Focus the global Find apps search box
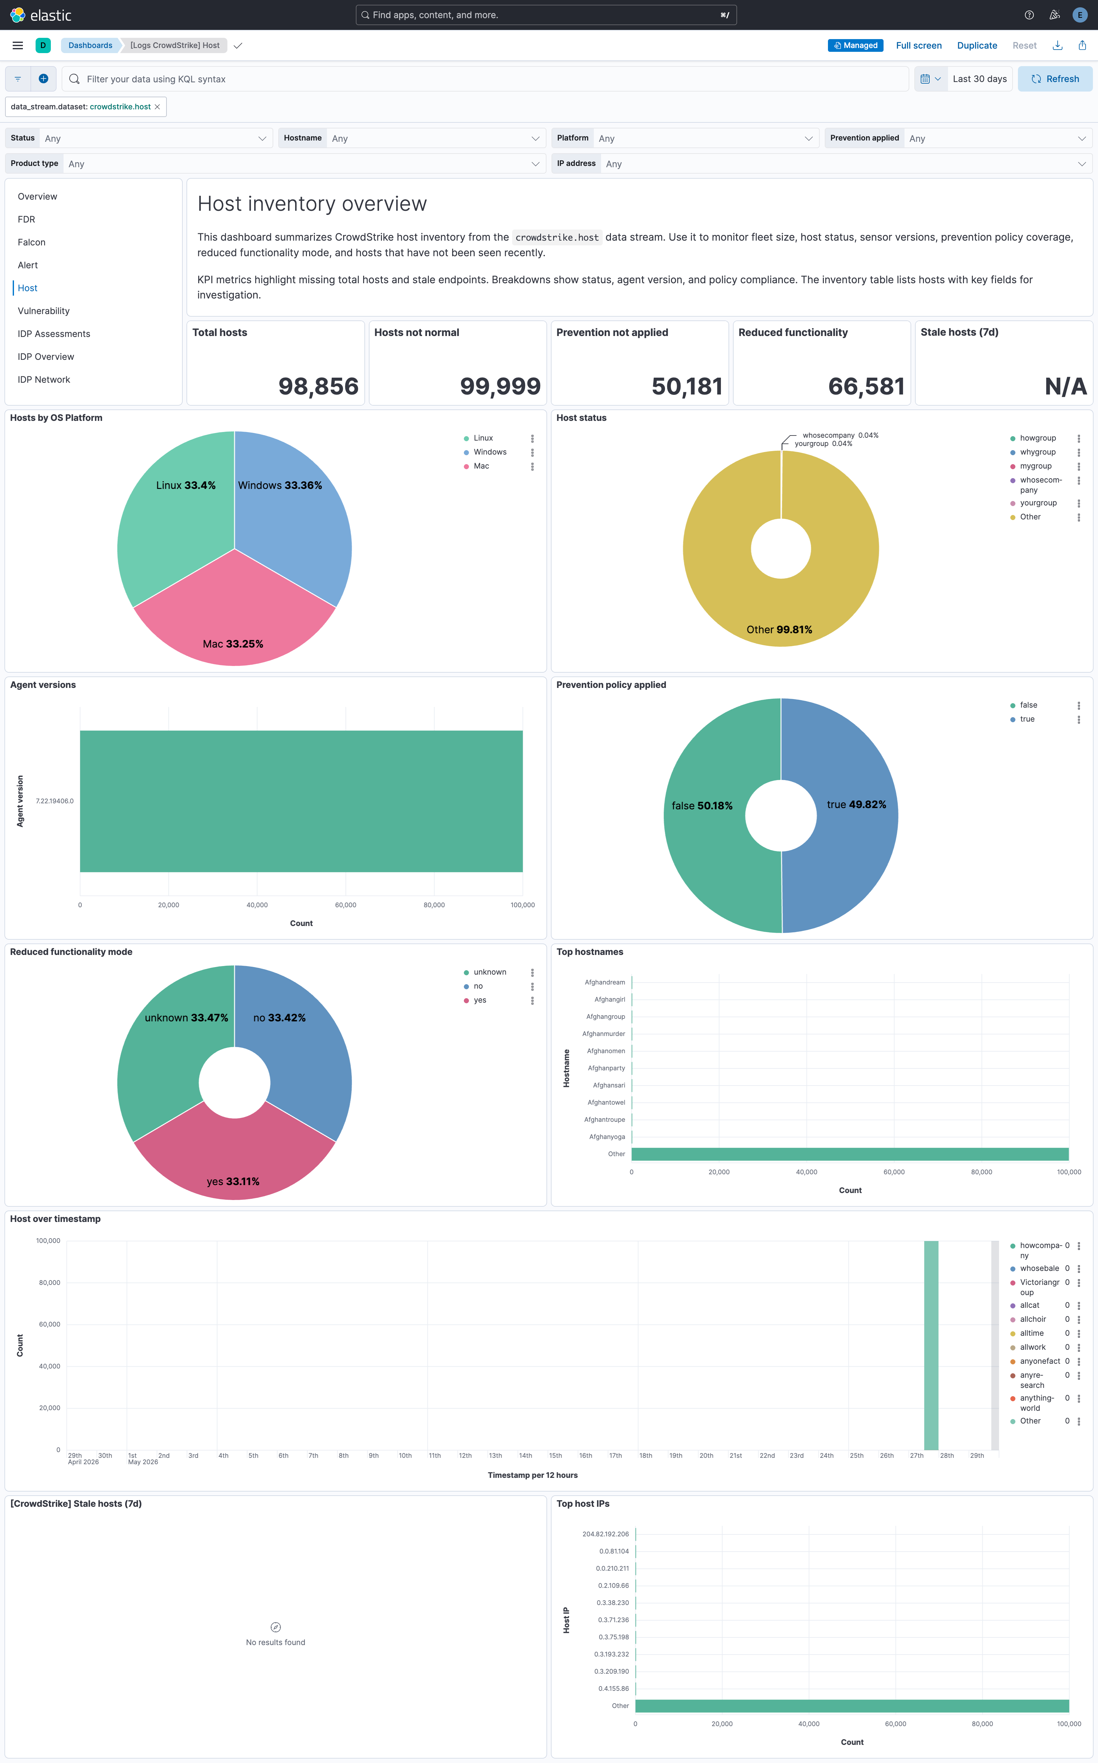This screenshot has width=1098, height=1763. click(x=546, y=15)
